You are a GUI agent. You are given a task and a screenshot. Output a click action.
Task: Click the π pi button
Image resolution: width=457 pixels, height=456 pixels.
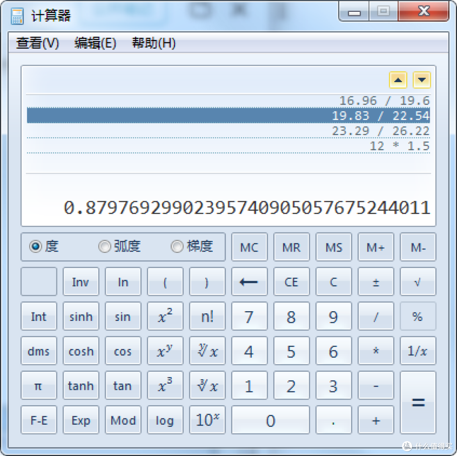pyautogui.click(x=39, y=385)
